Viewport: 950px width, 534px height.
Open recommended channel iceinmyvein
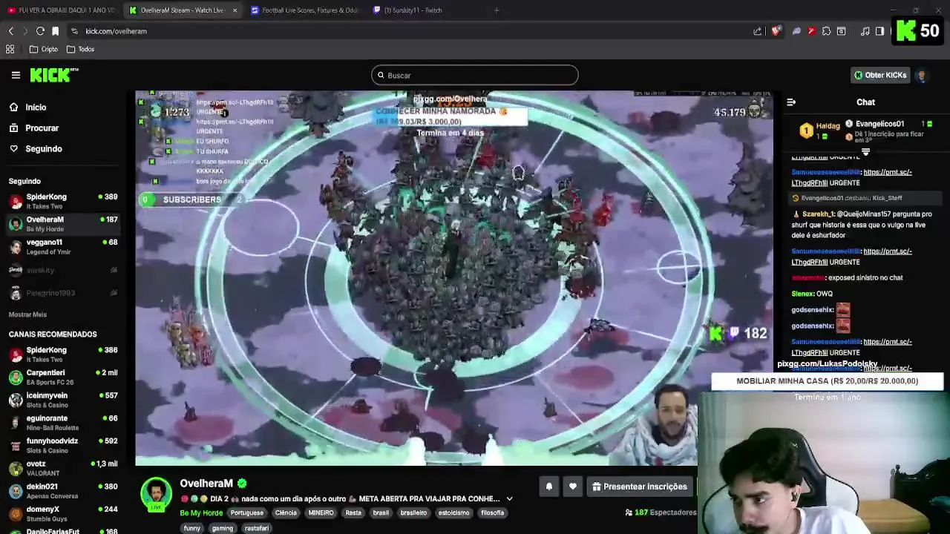click(63, 400)
